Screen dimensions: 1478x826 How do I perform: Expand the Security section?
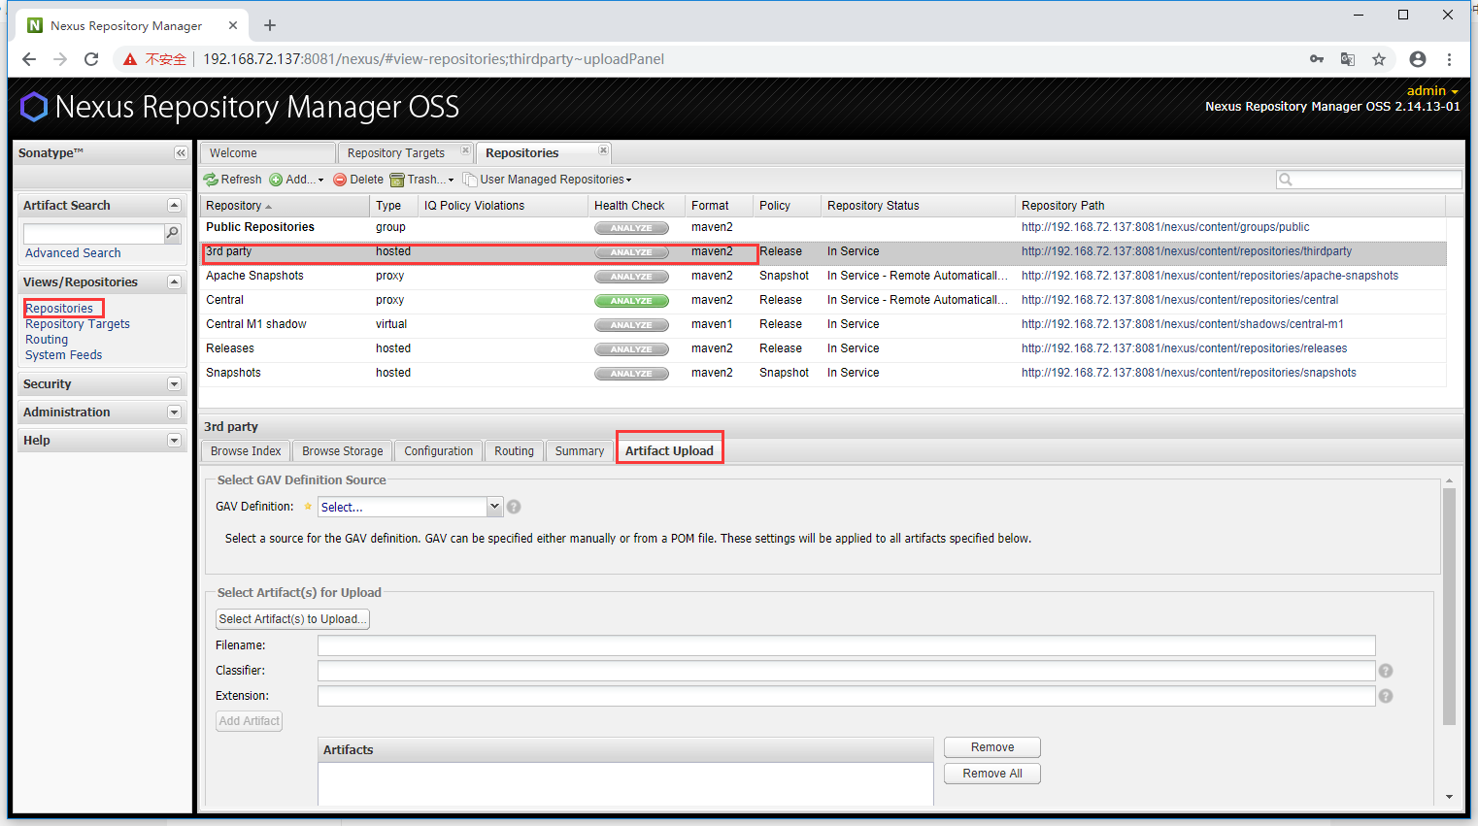click(174, 384)
